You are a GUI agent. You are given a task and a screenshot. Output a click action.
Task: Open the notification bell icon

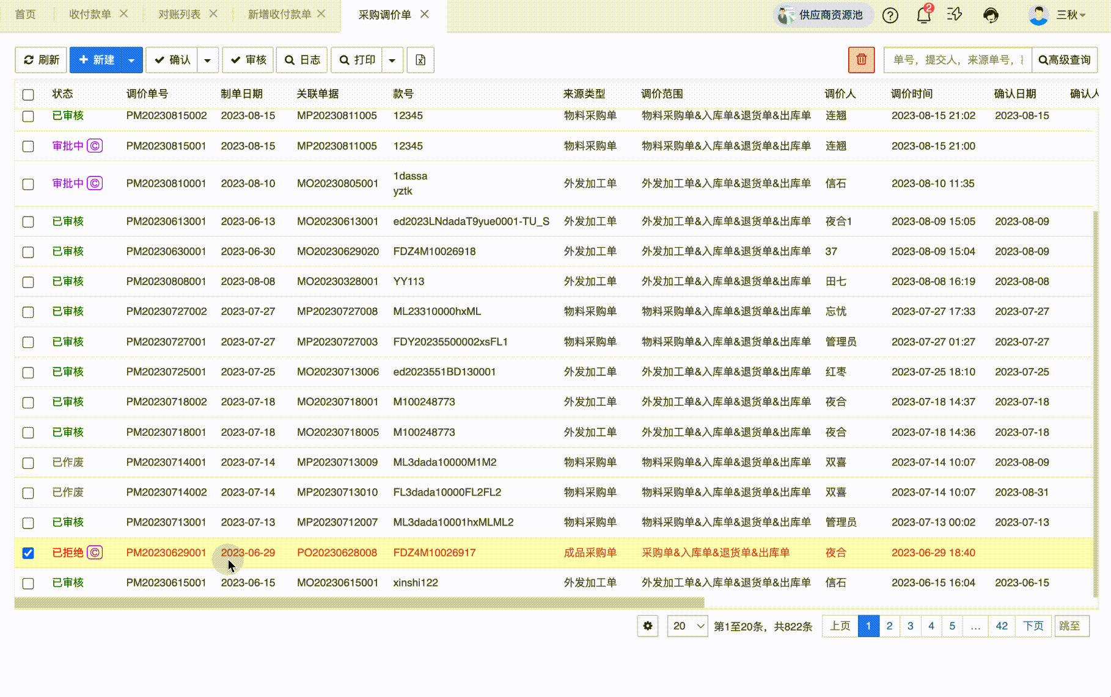(x=923, y=15)
